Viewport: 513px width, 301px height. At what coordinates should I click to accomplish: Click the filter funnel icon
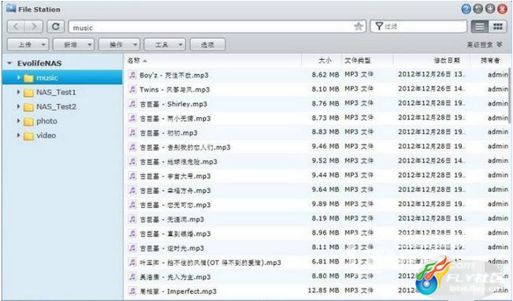pyautogui.click(x=379, y=26)
